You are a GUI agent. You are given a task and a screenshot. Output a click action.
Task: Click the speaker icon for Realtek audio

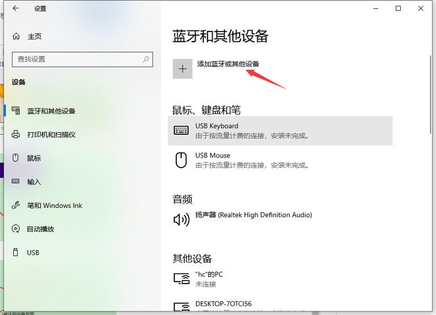[x=181, y=220]
